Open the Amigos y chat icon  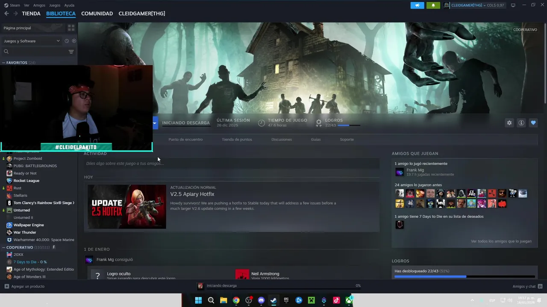pyautogui.click(x=540, y=286)
